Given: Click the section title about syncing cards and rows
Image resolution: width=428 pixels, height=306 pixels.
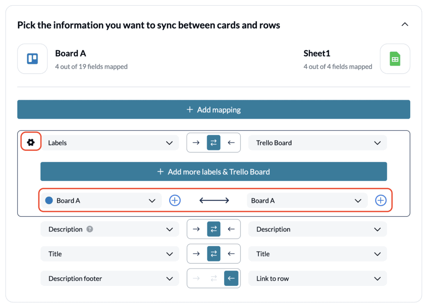Looking at the screenshot, I should coord(149,25).
